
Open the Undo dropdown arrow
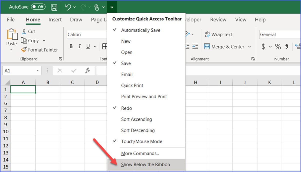tap(74, 7)
